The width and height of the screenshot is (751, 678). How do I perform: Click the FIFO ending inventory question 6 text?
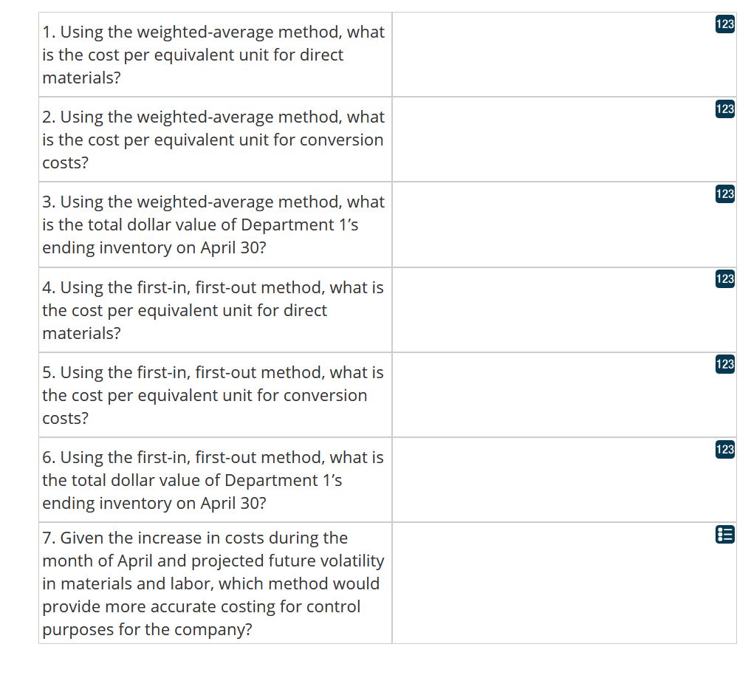213,480
